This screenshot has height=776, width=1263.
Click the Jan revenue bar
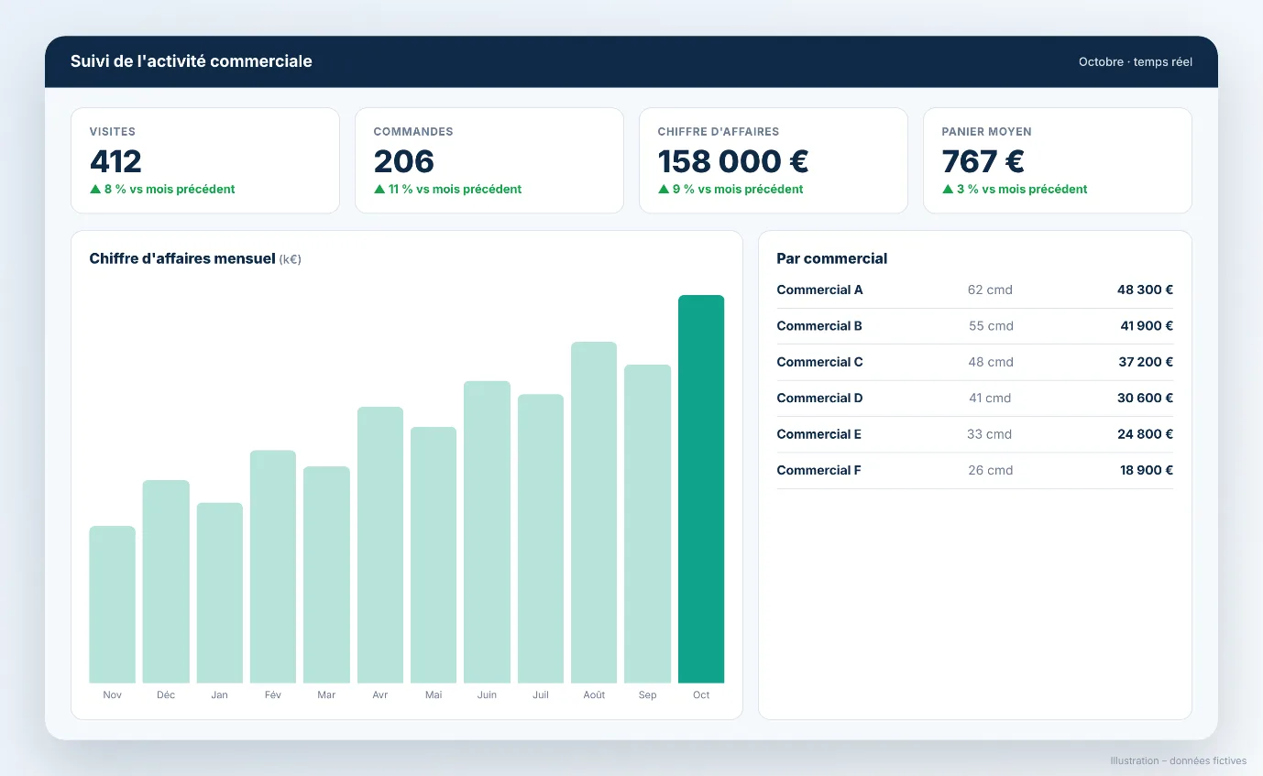(x=220, y=593)
